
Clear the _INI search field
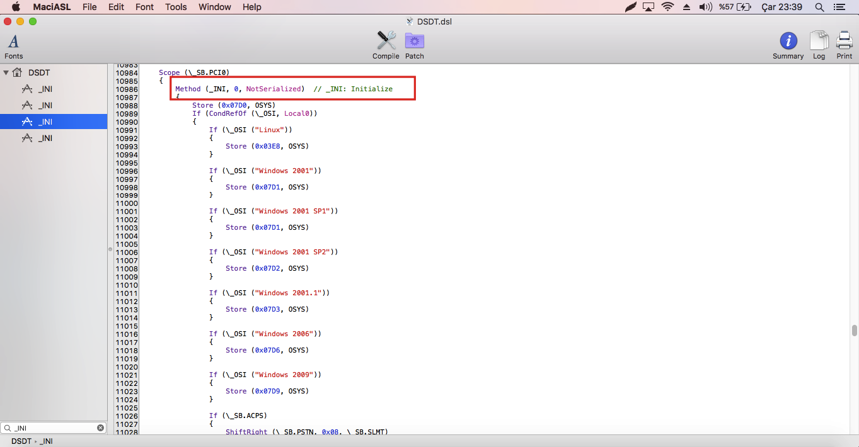pos(100,428)
